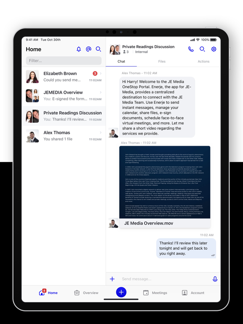Click the Filter input field

point(64,61)
